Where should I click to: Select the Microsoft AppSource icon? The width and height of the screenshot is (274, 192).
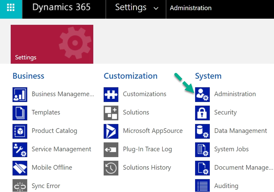[x=111, y=131]
